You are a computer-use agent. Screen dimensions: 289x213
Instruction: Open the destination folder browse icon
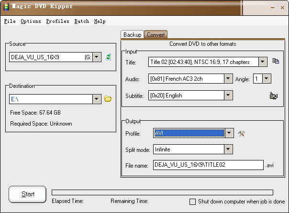[x=108, y=99]
